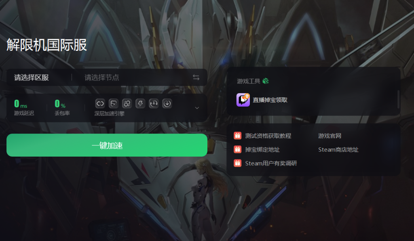Screen dimensions: 414x241
Task: Open the 请选择区服 region selector
Action: pyautogui.click(x=32, y=77)
